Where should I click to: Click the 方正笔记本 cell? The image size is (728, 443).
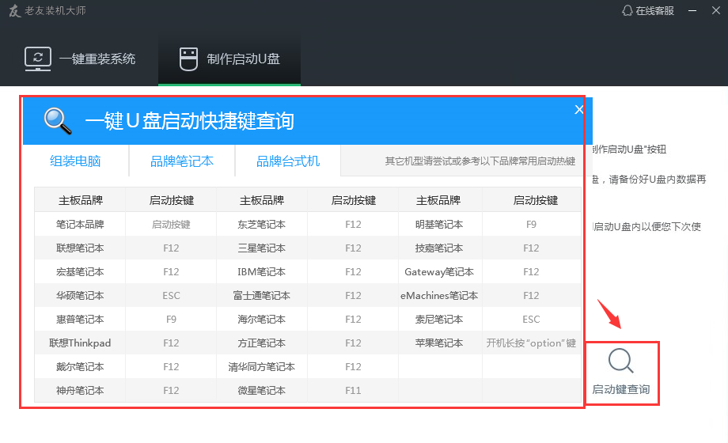261,343
